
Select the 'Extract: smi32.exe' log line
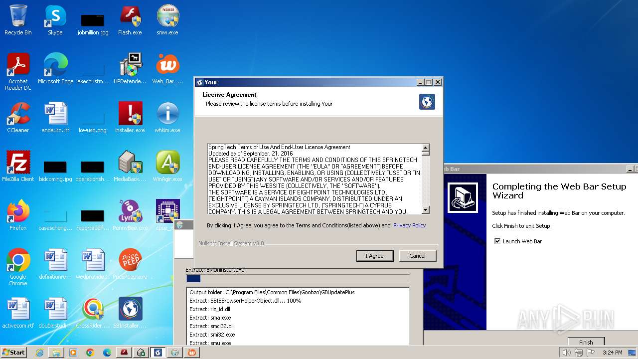212,335
